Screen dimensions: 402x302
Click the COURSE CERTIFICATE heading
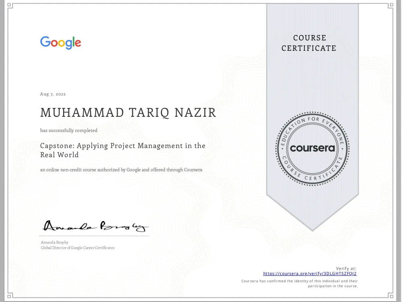309,43
